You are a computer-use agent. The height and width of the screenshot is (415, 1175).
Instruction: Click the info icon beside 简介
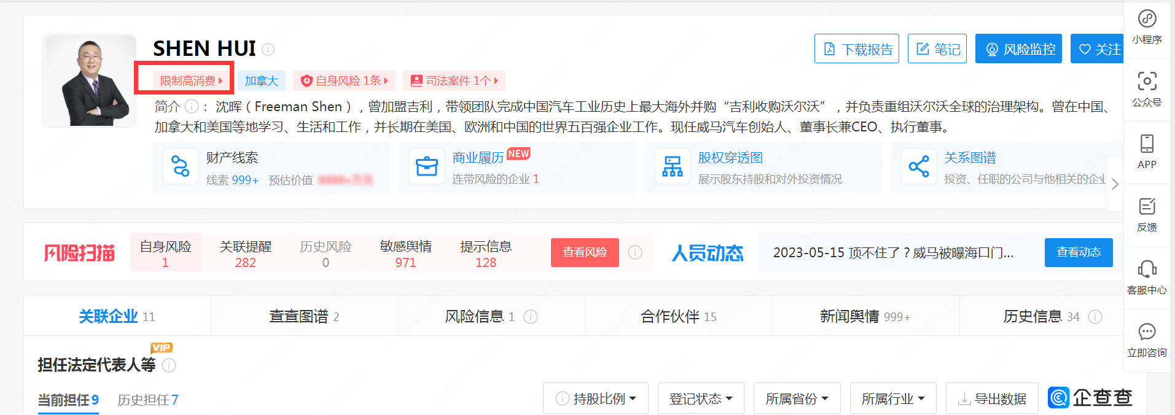(192, 107)
